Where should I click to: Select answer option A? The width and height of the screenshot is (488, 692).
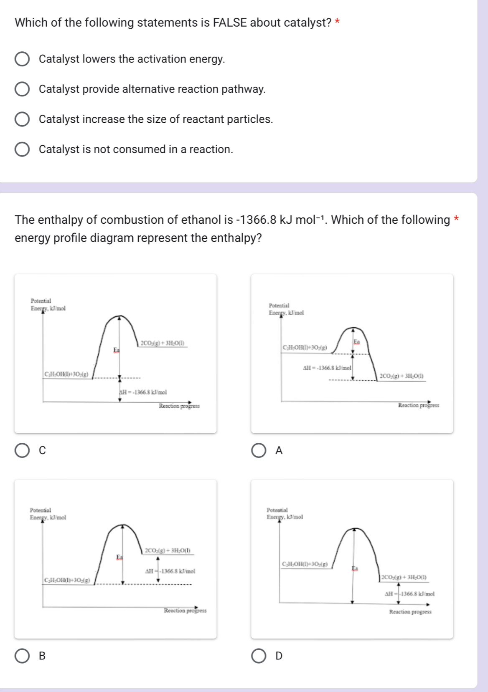tap(260, 450)
